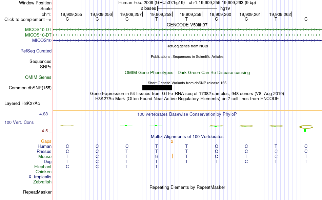Select the OMIM Genes track label
Screen dimensions: 322x200
tap(38, 77)
